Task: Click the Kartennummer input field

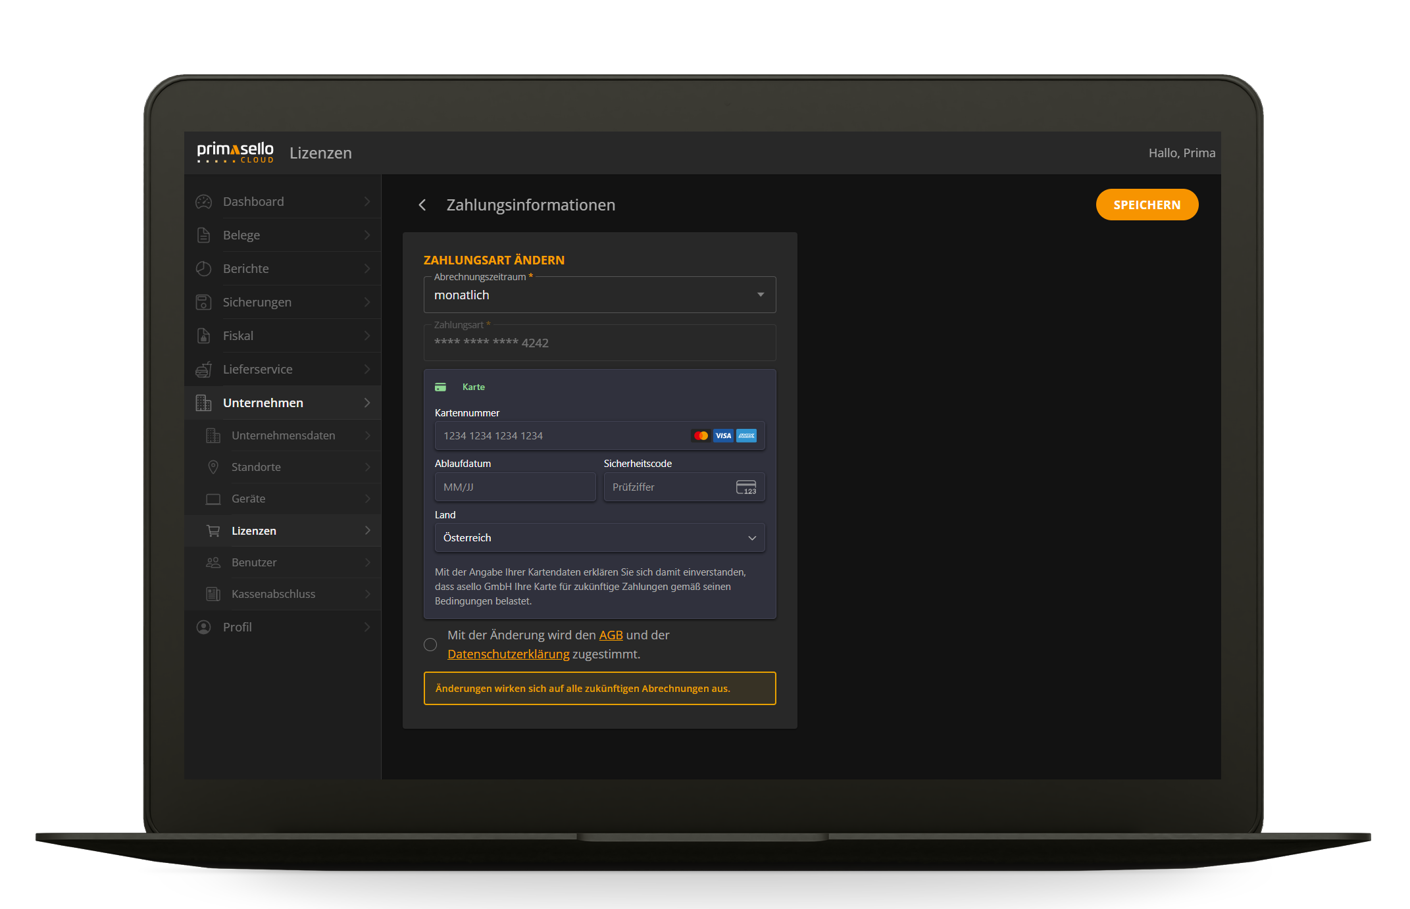Action: (559, 435)
